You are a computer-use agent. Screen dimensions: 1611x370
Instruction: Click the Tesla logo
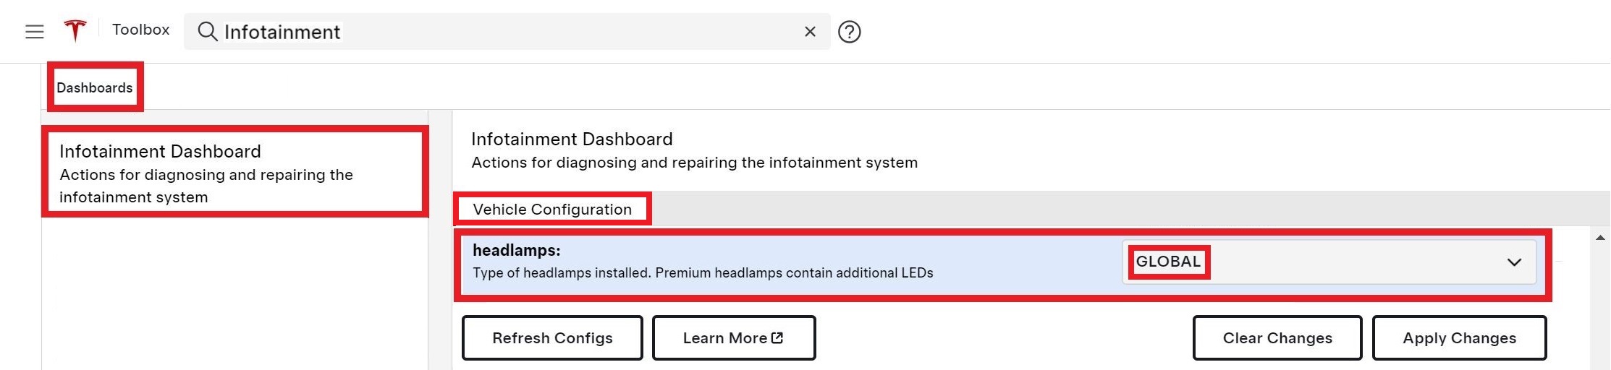click(x=75, y=30)
